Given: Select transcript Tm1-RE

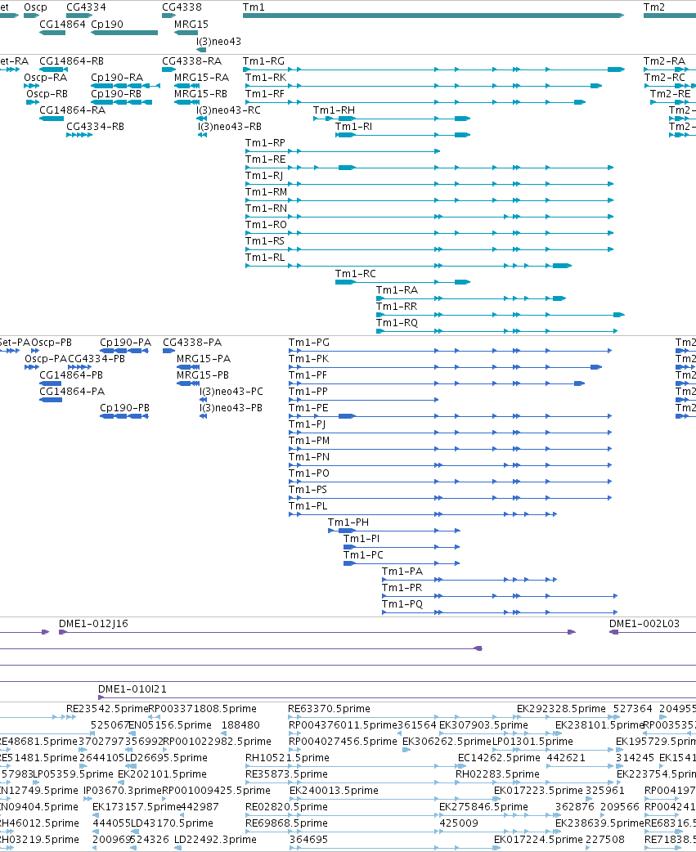Looking at the screenshot, I should (429, 168).
